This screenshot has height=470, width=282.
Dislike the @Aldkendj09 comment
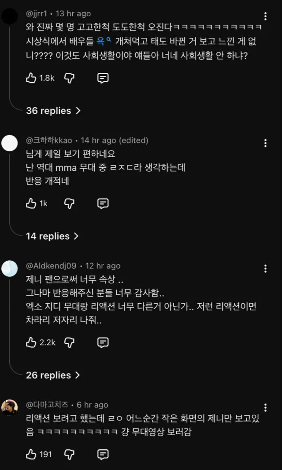tap(70, 342)
